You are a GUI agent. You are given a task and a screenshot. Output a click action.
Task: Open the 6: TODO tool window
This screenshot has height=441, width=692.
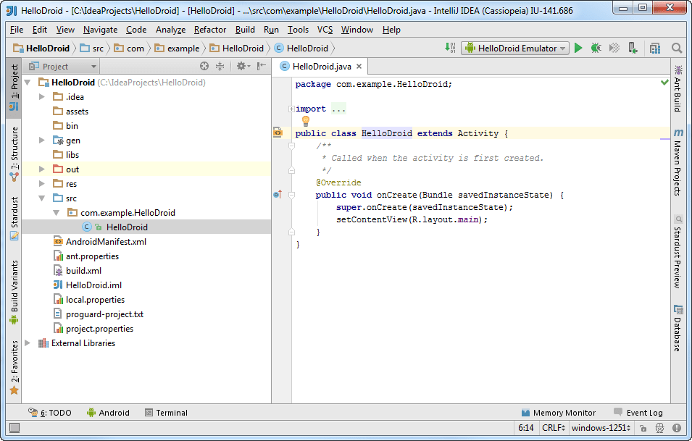[x=50, y=413]
